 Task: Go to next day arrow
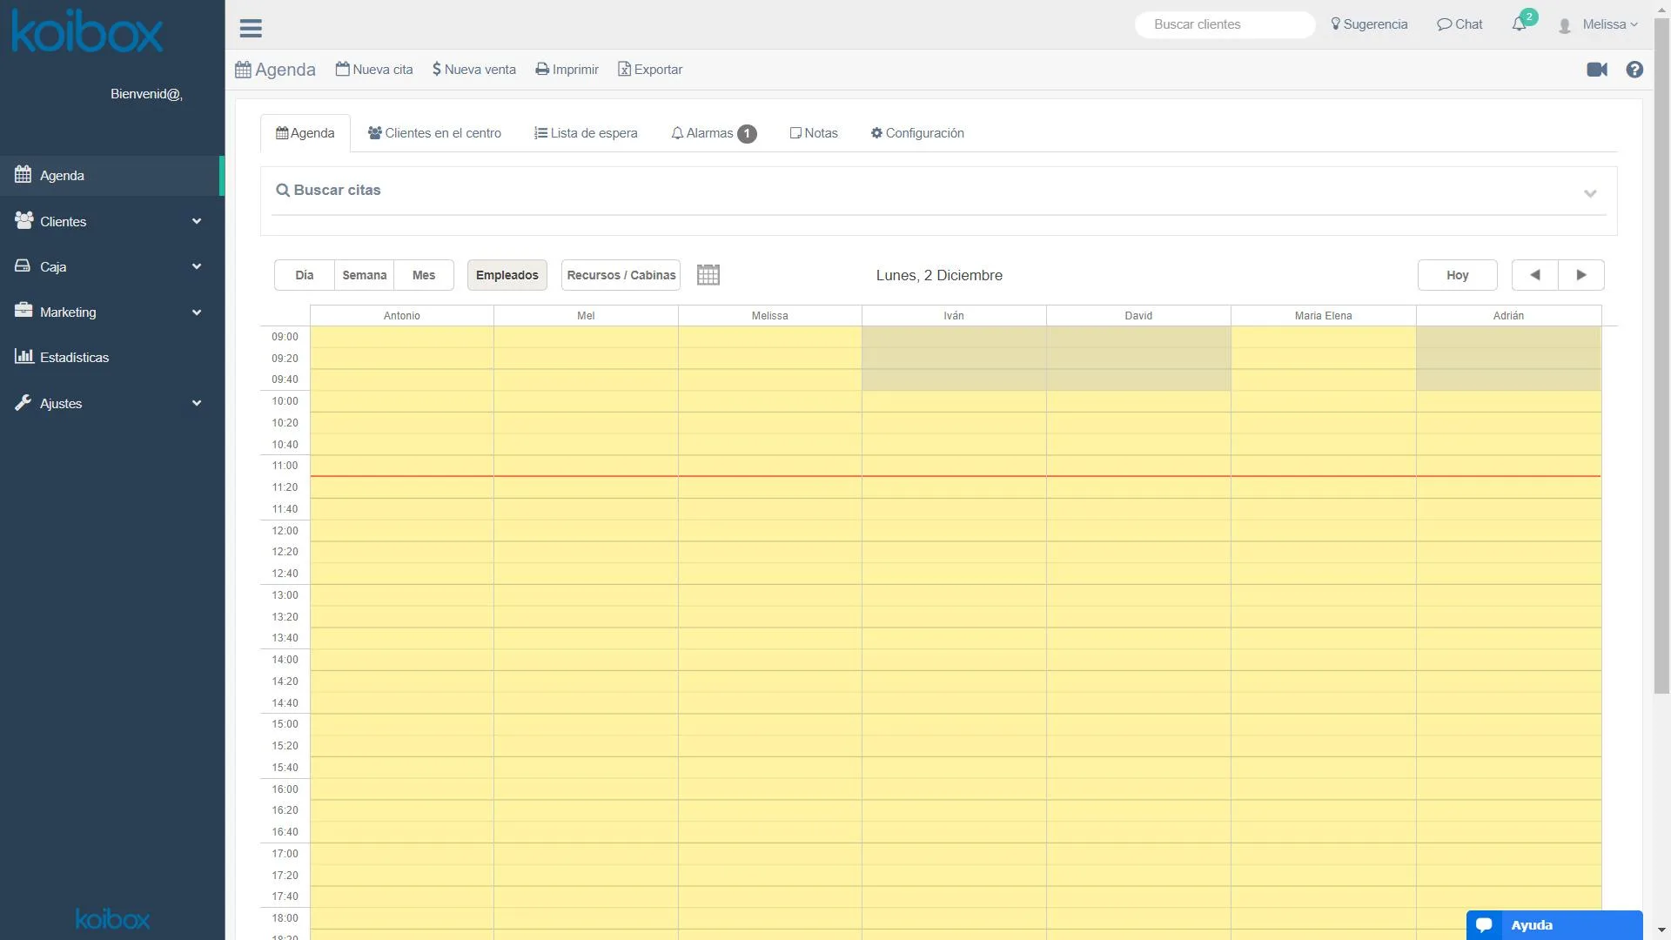pyautogui.click(x=1581, y=275)
